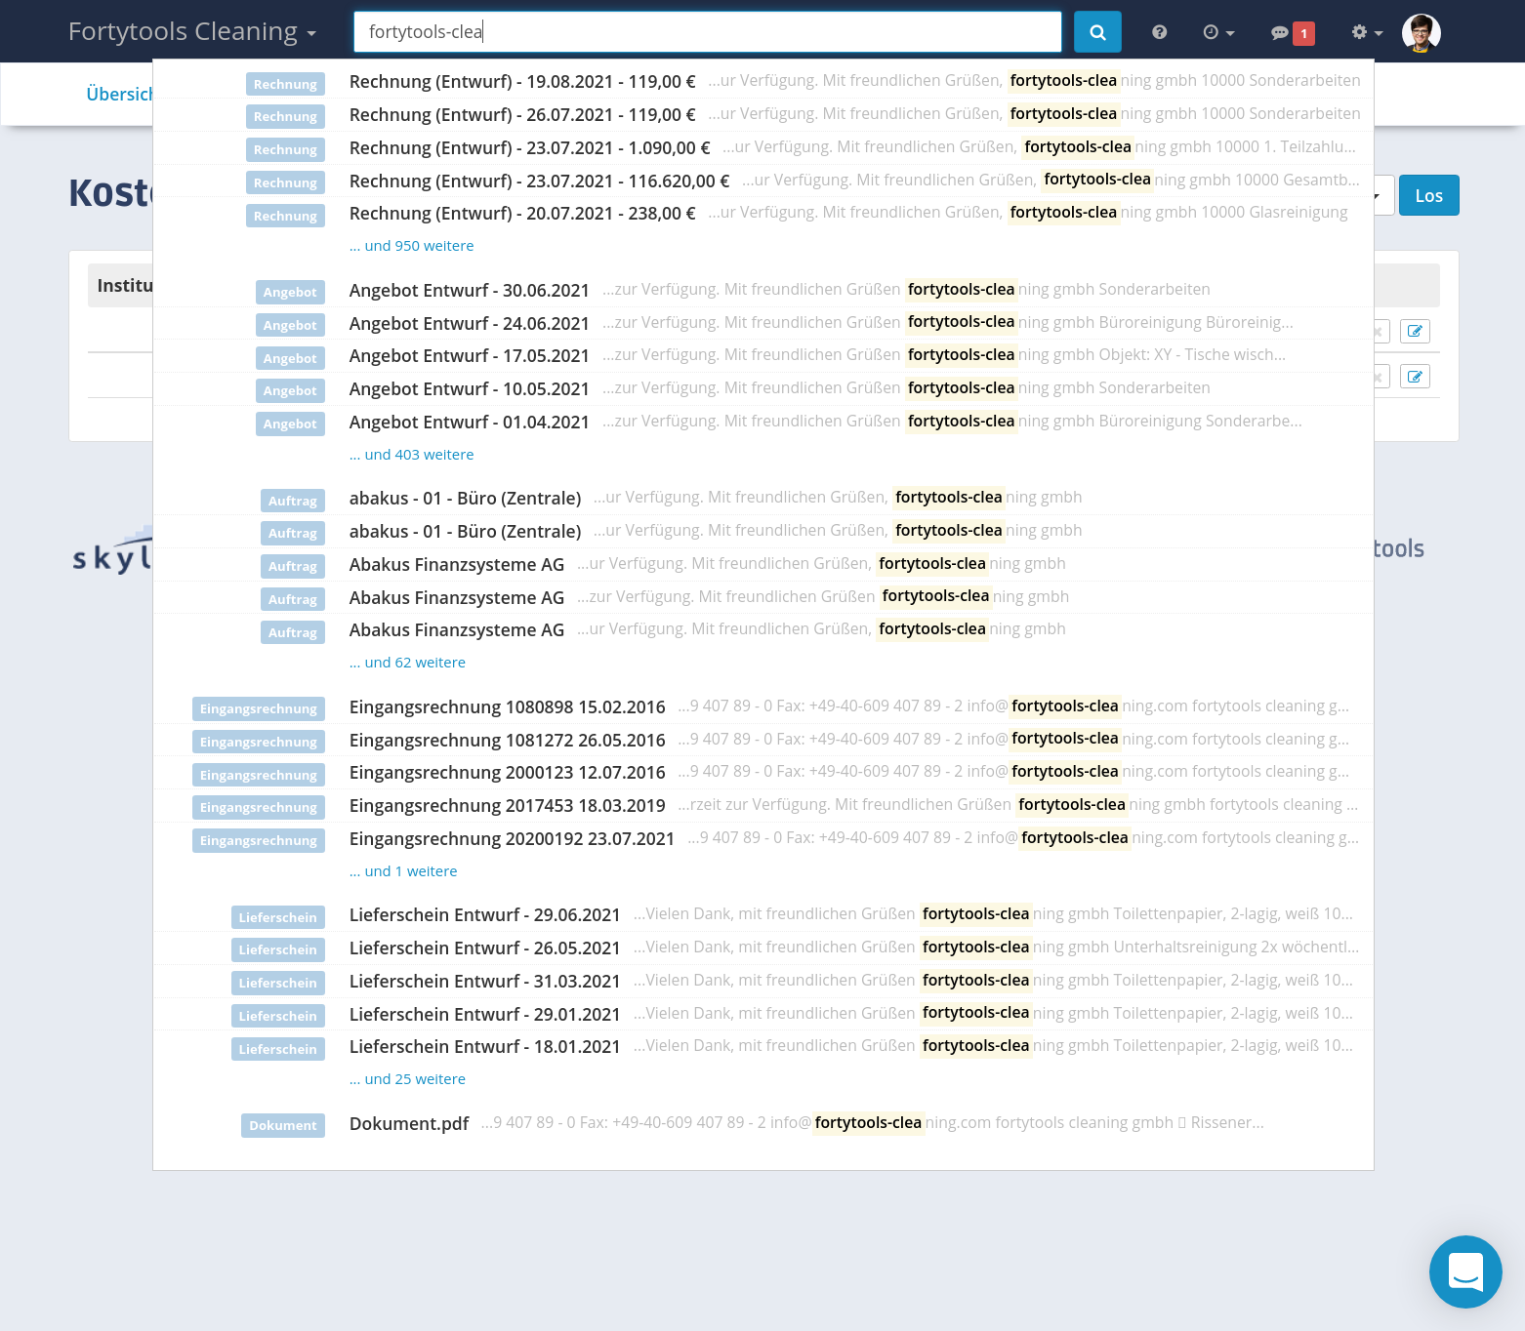1525x1331 pixels.
Task: Open the chat support widget bubble
Action: click(x=1464, y=1270)
